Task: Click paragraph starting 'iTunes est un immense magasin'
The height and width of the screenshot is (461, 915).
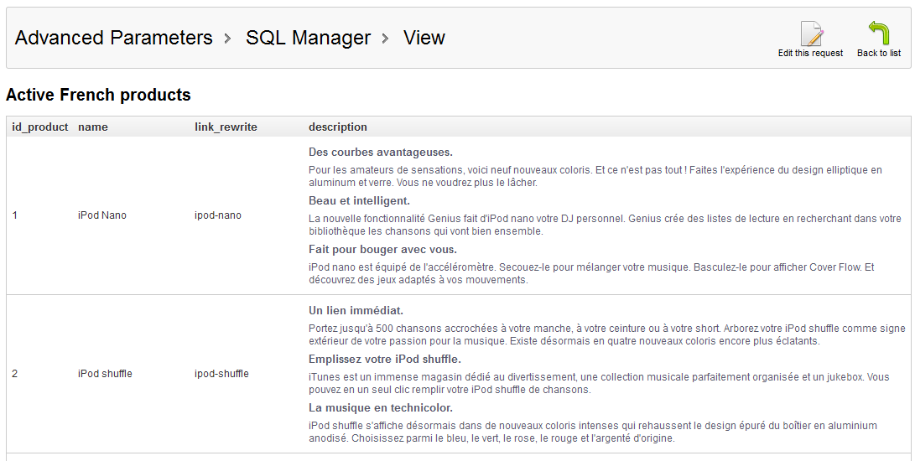Action: (599, 383)
